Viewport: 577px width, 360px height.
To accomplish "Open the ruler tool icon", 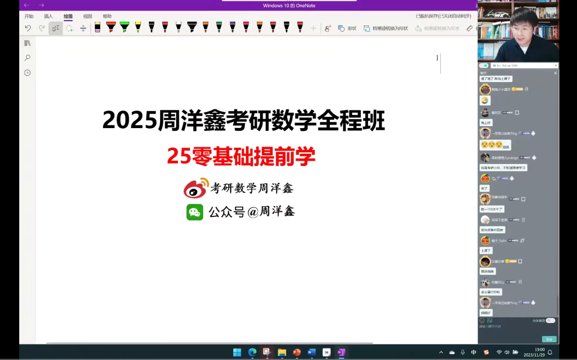I will click(x=469, y=28).
